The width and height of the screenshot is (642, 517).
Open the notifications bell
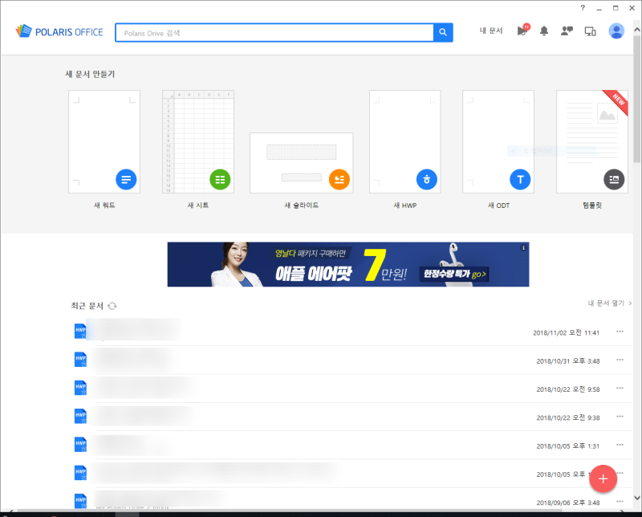544,31
